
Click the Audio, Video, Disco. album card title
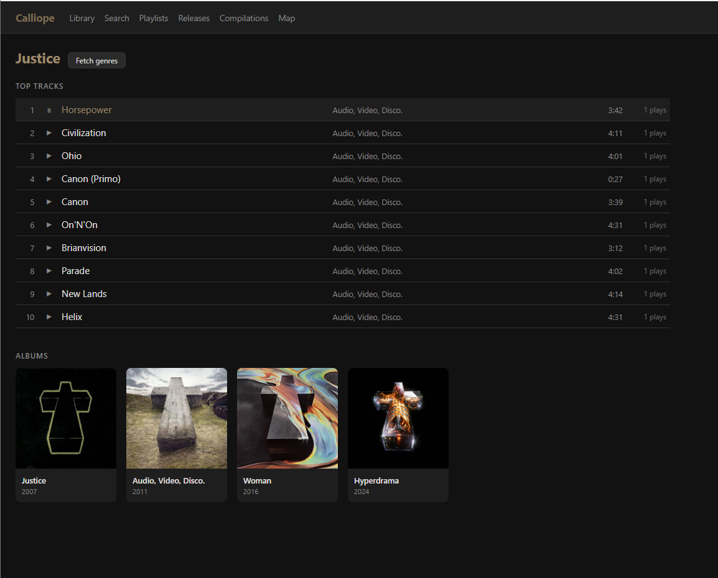[x=169, y=480]
